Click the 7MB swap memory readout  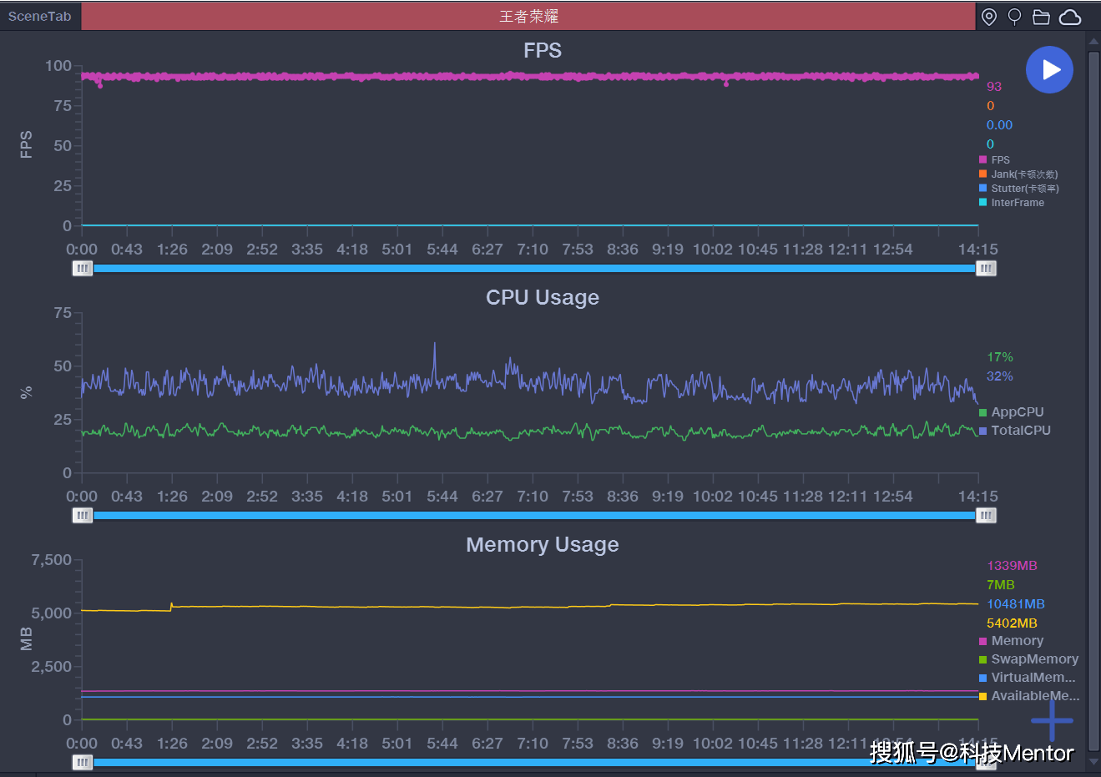1000,584
